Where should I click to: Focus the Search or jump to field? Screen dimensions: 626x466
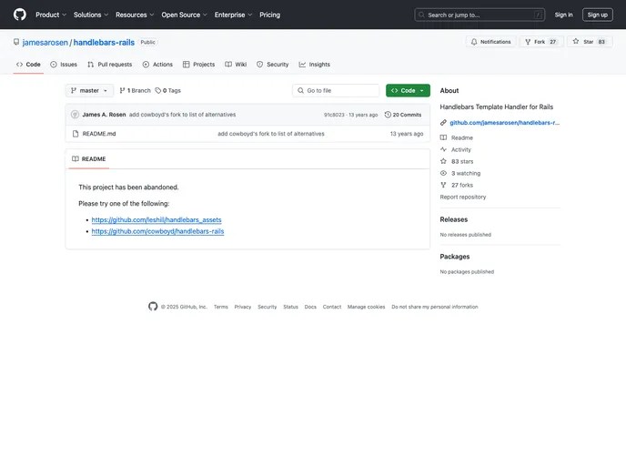(x=480, y=15)
